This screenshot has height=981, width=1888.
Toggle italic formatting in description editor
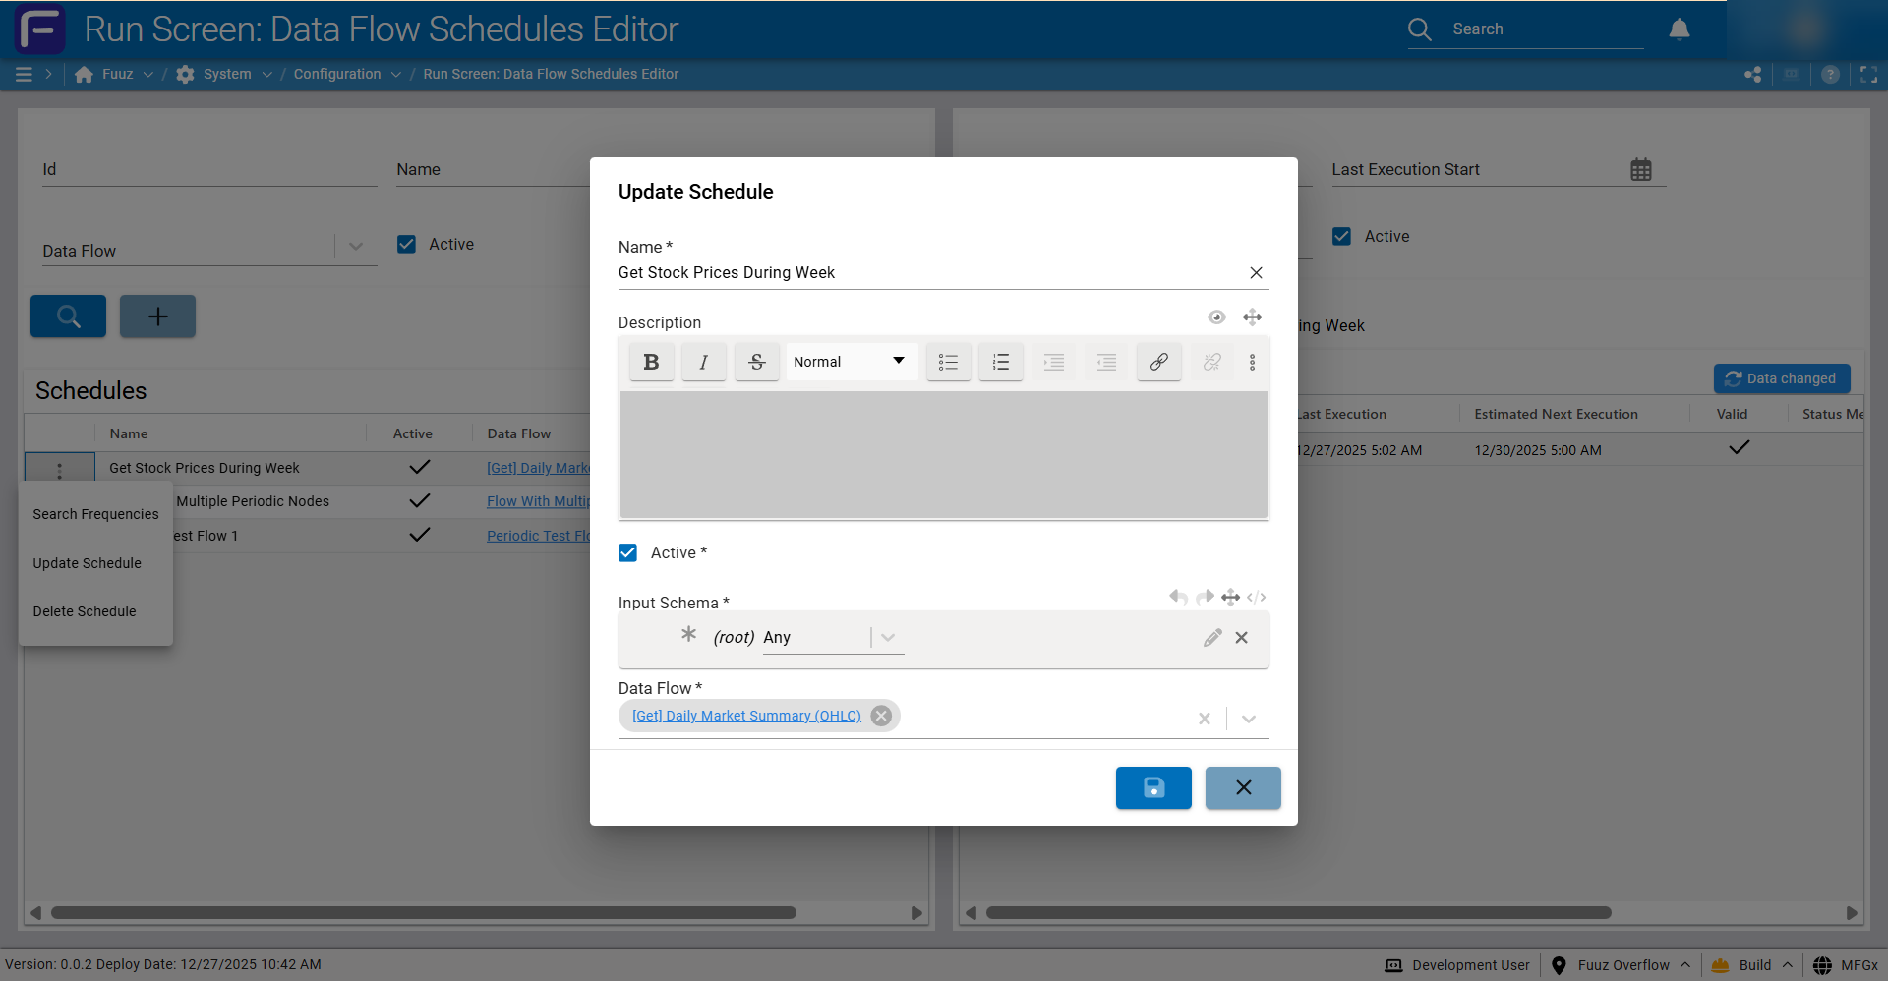point(703,362)
